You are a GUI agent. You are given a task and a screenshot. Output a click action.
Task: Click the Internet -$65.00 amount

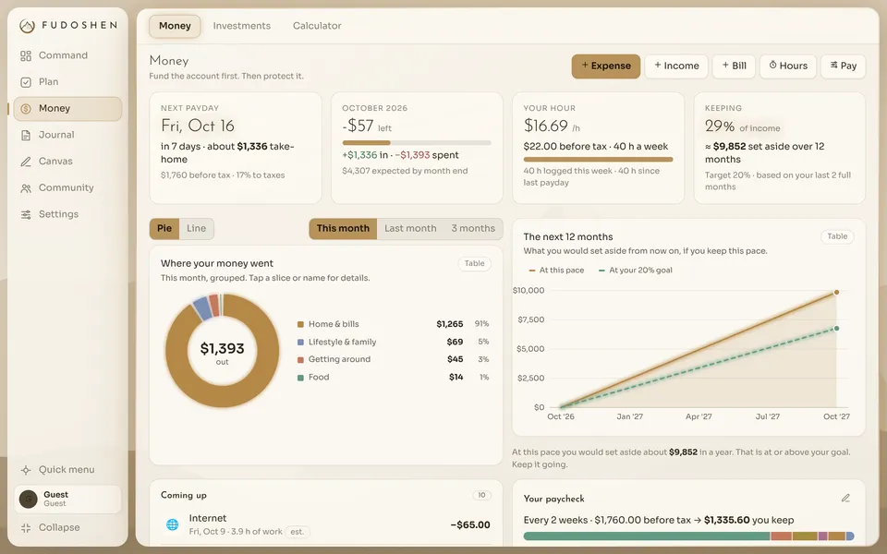(x=470, y=525)
